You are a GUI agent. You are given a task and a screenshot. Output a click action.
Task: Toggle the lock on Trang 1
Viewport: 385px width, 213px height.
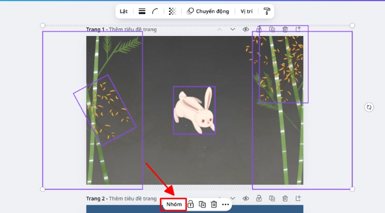tap(259, 29)
